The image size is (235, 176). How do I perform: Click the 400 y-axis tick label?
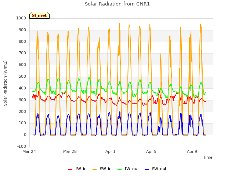[x=22, y=88]
